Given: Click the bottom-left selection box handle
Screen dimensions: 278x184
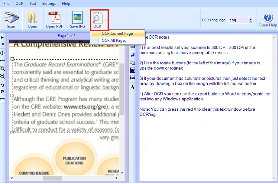Looking at the screenshot, I should click(12, 133).
